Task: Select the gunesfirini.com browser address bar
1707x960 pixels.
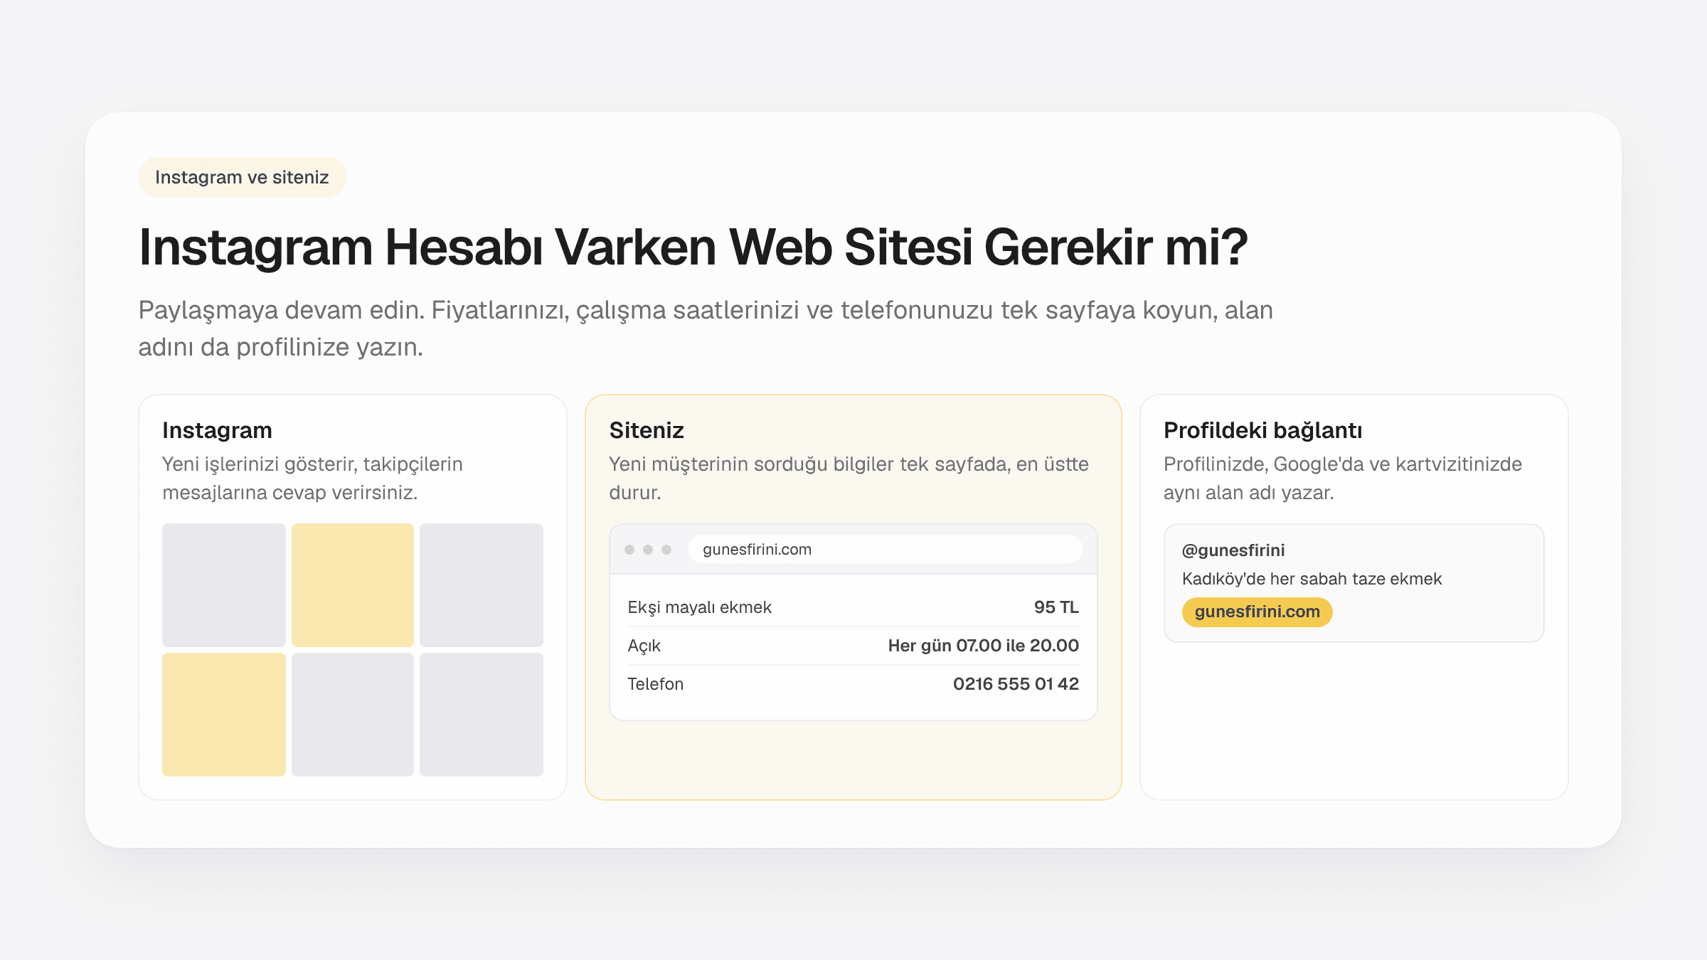Action: pos(885,549)
